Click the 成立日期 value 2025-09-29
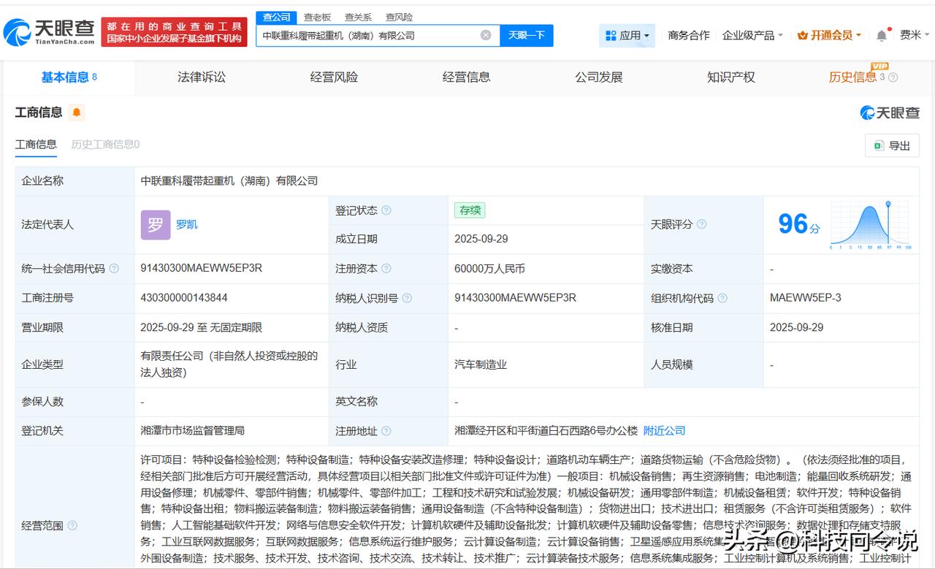This screenshot has width=935, height=569. (x=481, y=239)
